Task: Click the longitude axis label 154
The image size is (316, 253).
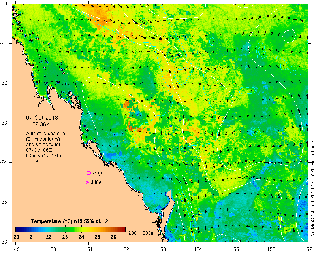Action: [198, 249]
